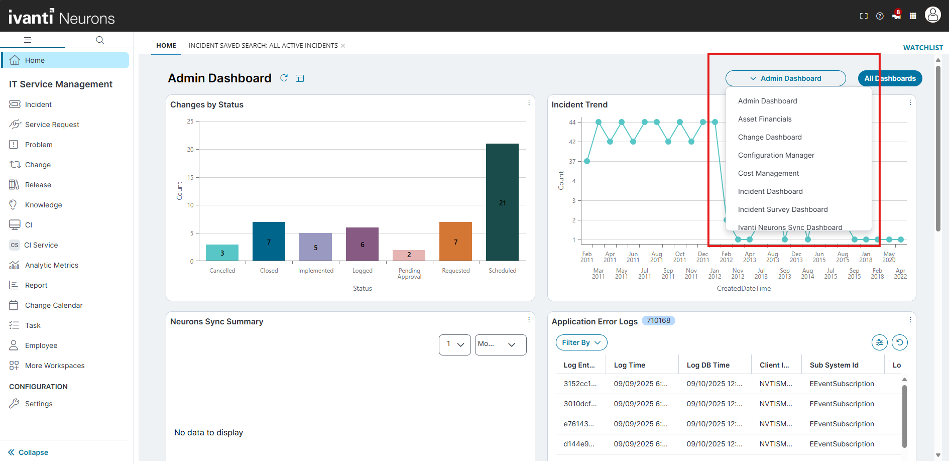This screenshot has width=949, height=475.
Task: Click the refresh icon beside Admin Dashboard title
Action: coord(284,78)
